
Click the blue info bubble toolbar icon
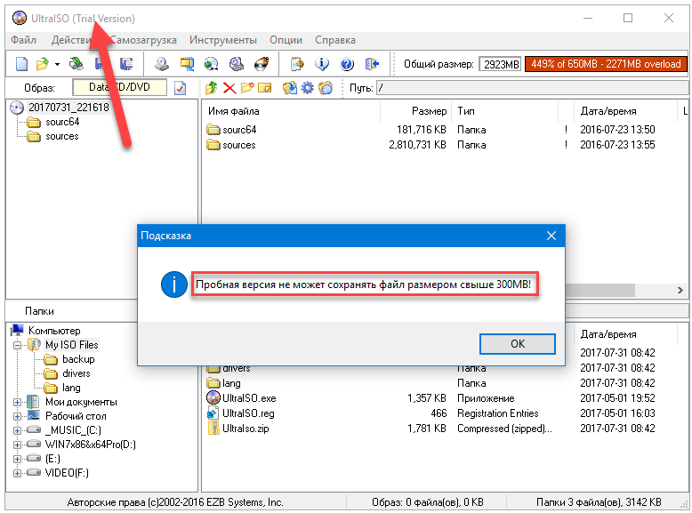322,64
